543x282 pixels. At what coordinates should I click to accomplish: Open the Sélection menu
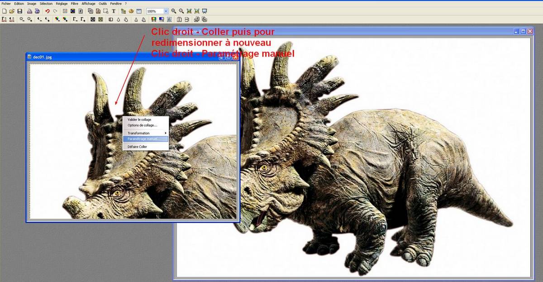click(46, 3)
